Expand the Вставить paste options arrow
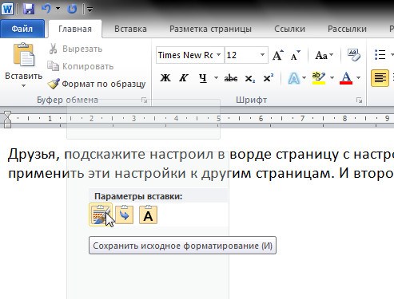This screenshot has width=394, height=299. point(23,85)
